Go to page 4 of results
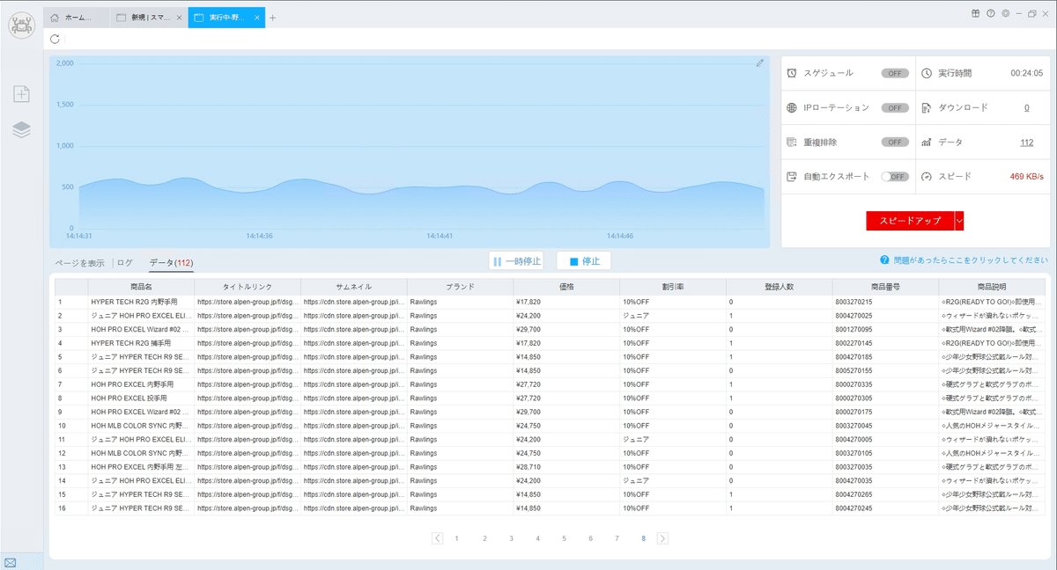The image size is (1057, 570). click(537, 538)
